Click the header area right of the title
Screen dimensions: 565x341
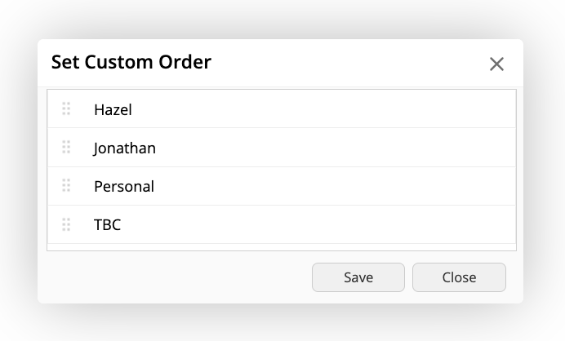[x=343, y=63]
